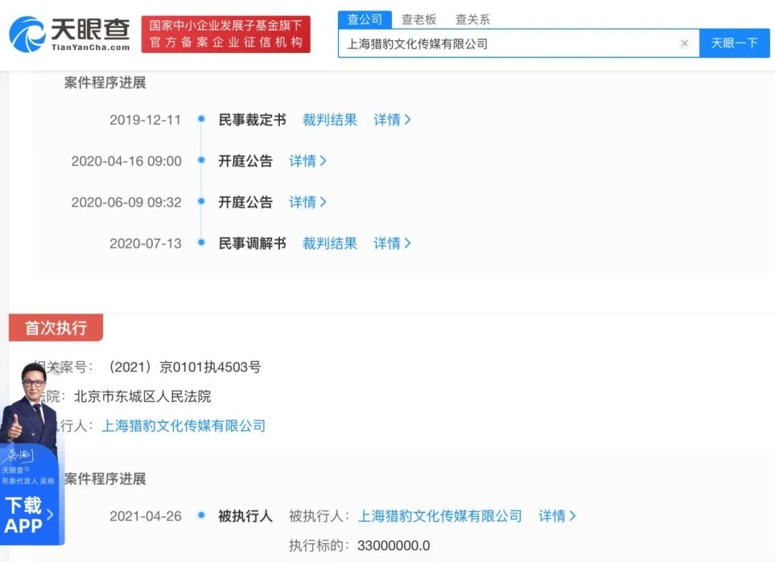
Task: Open the red 国家中小企业发展子基金 banner
Action: pyautogui.click(x=226, y=34)
